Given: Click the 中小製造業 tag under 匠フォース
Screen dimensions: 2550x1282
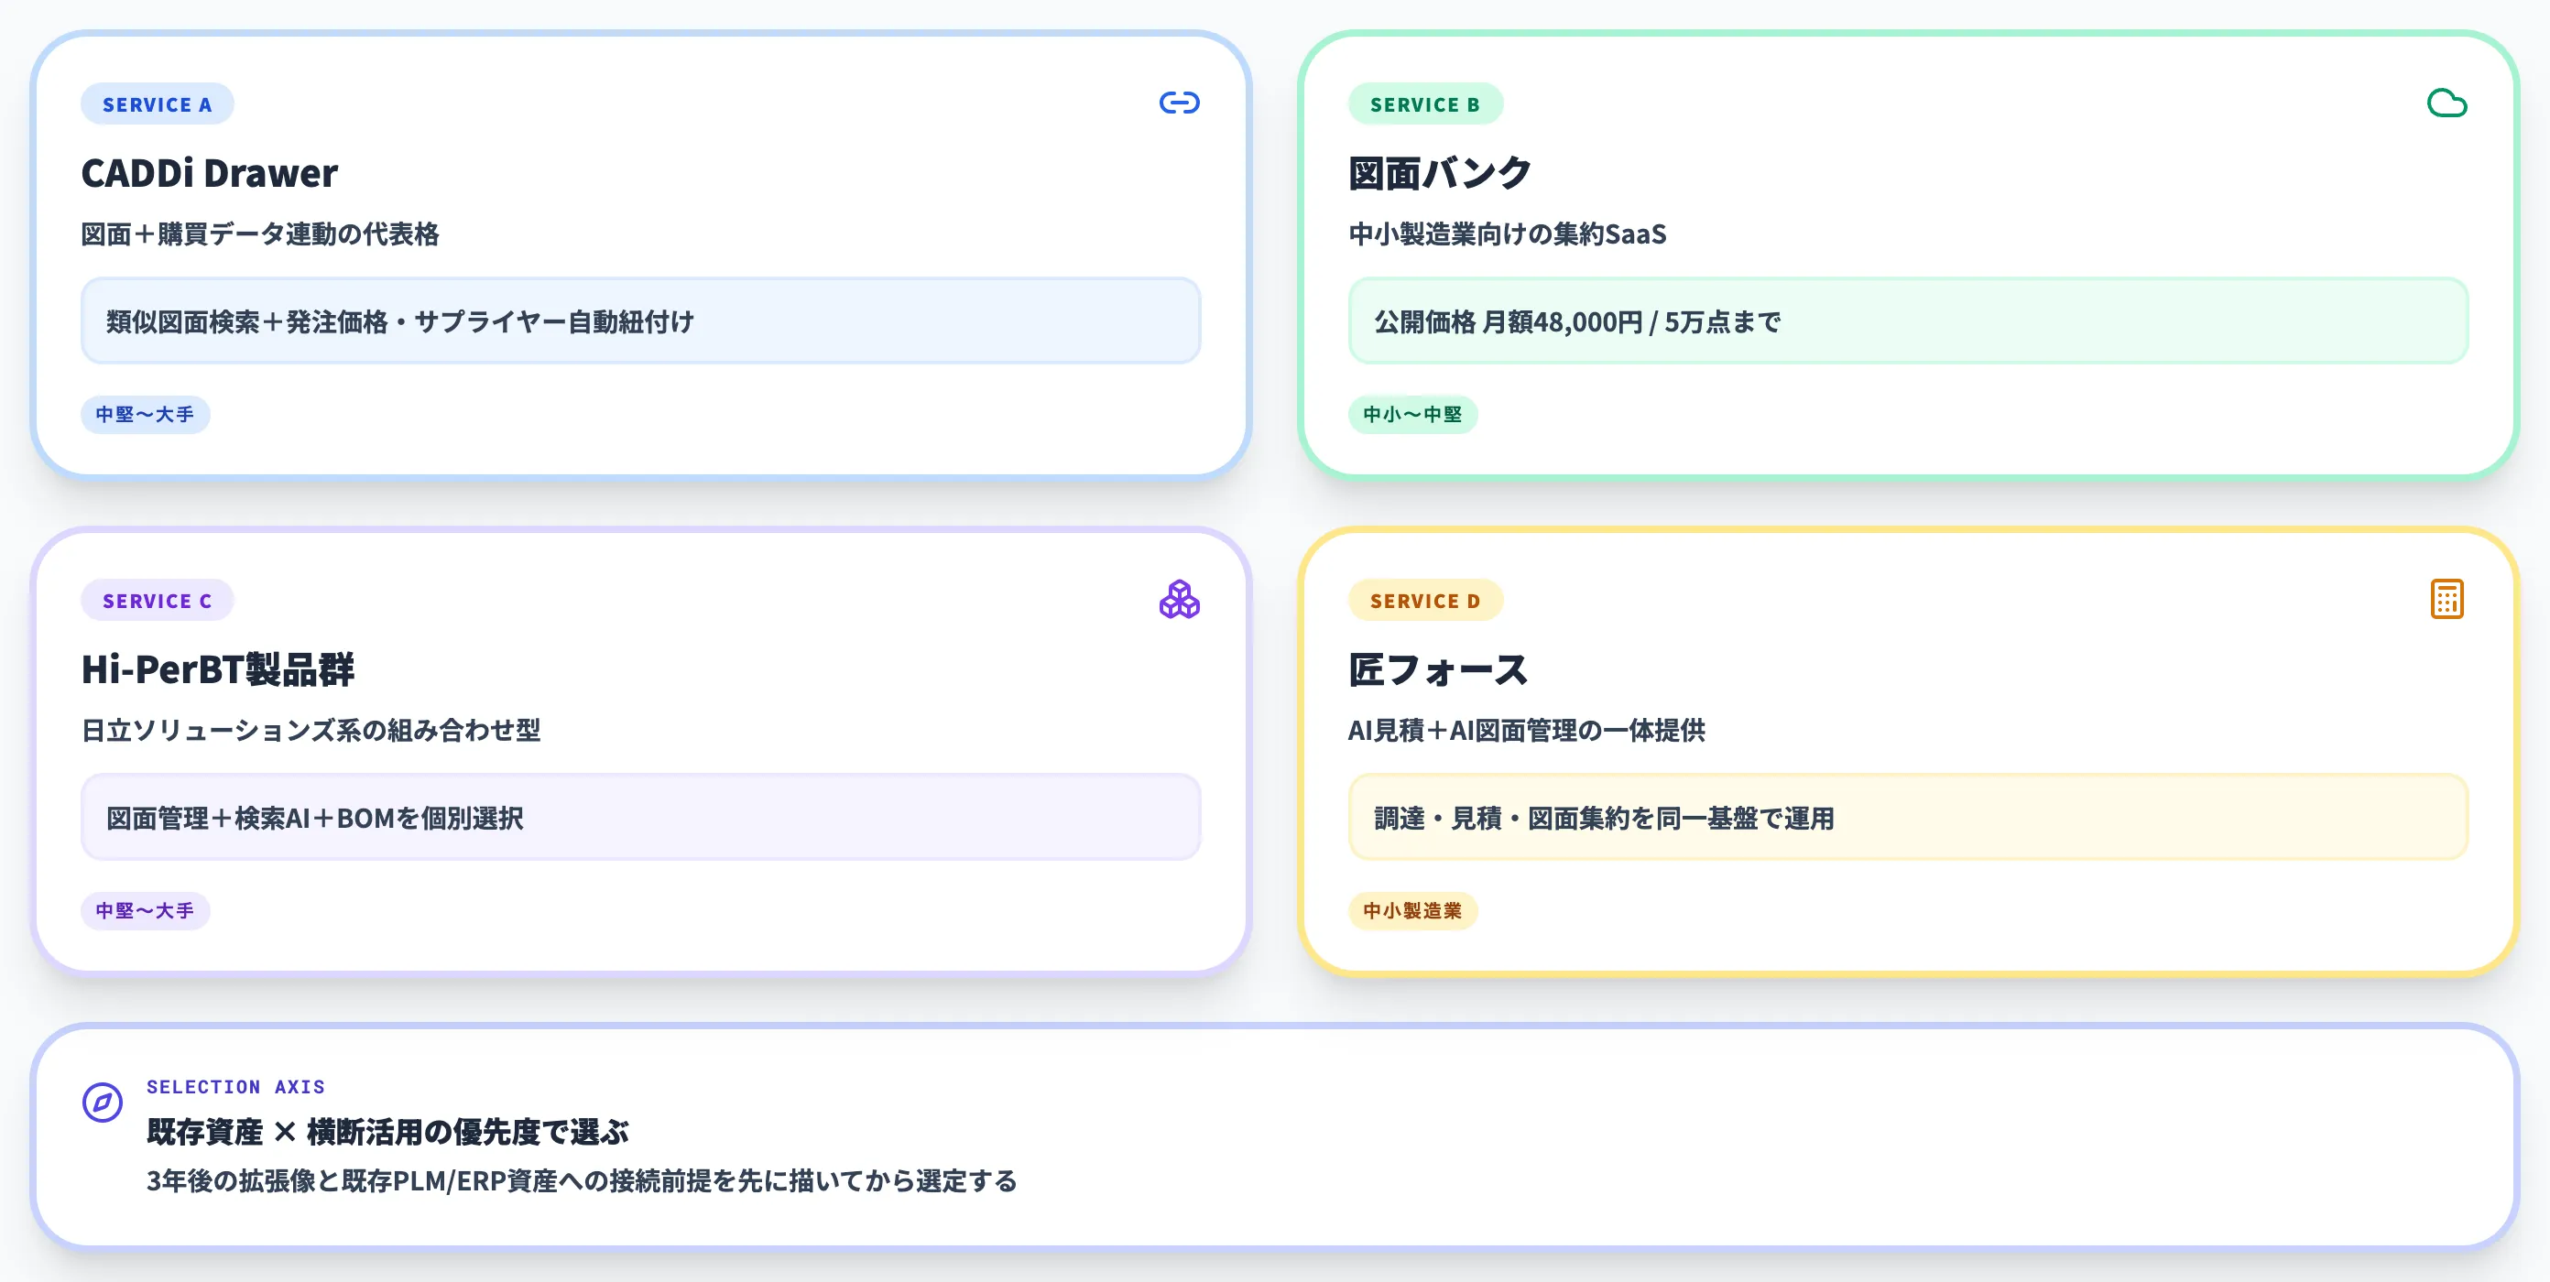Looking at the screenshot, I should [1412, 910].
